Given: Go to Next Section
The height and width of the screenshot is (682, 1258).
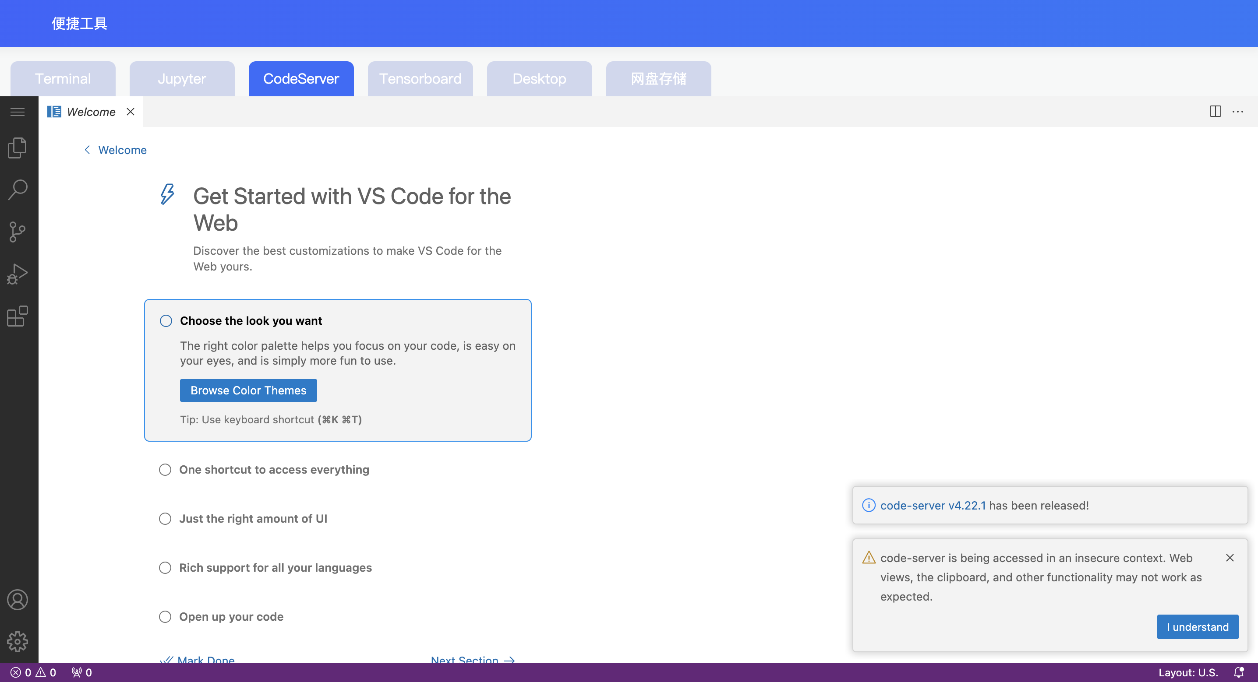Looking at the screenshot, I should pos(473,659).
